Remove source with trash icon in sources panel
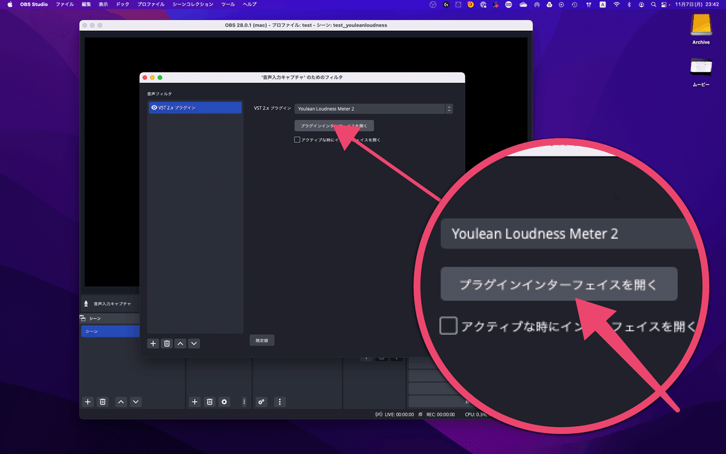Image resolution: width=726 pixels, height=454 pixels. (x=209, y=401)
